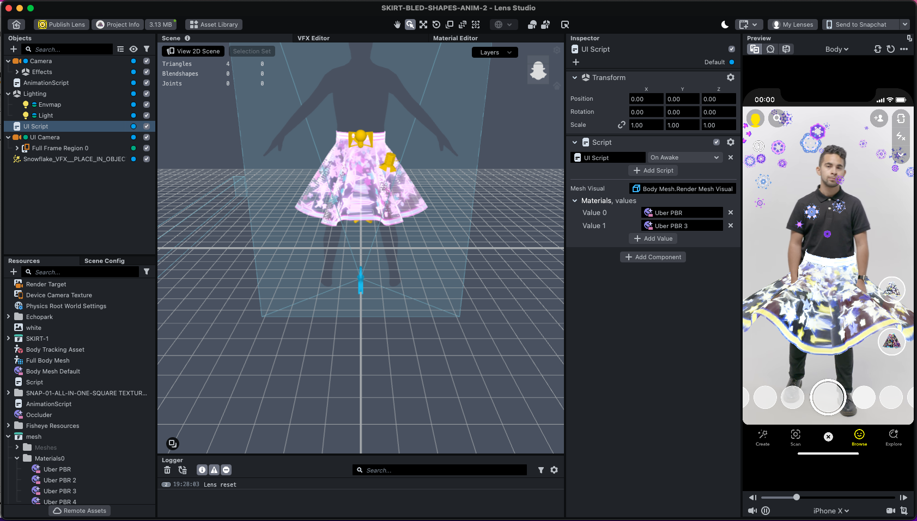Click the restart Preview icon

pyautogui.click(x=890, y=49)
